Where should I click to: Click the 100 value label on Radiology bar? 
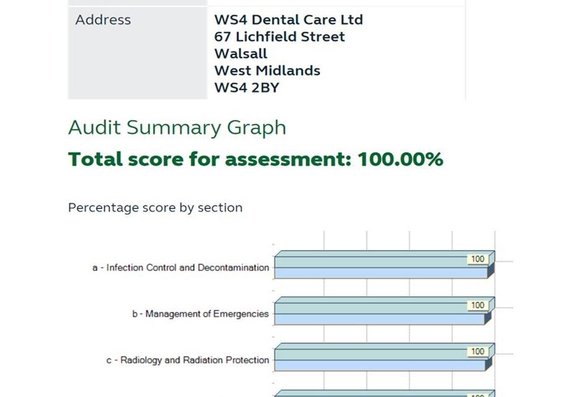click(x=478, y=351)
